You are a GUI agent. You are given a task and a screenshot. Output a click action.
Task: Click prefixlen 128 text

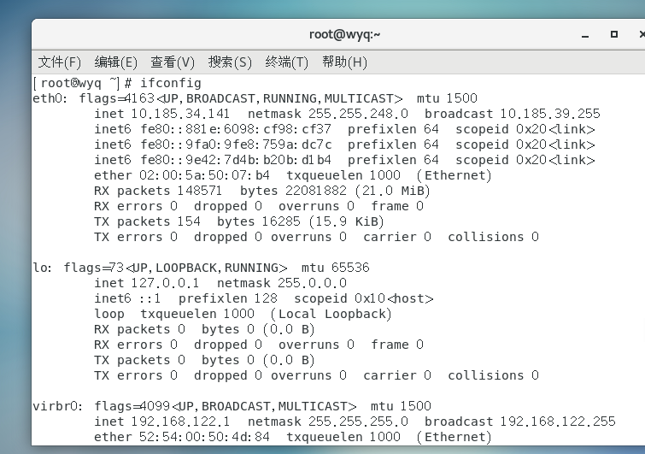(228, 299)
